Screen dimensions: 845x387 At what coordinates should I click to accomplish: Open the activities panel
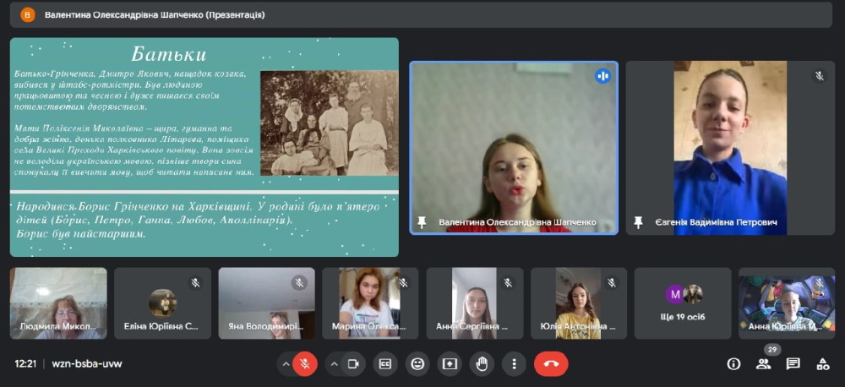coord(822,363)
